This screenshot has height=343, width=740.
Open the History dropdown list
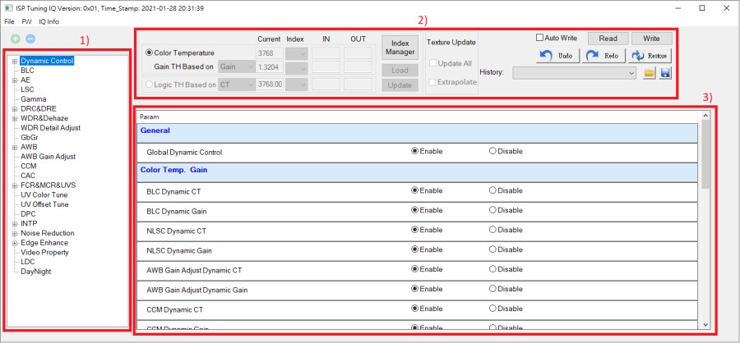click(631, 73)
